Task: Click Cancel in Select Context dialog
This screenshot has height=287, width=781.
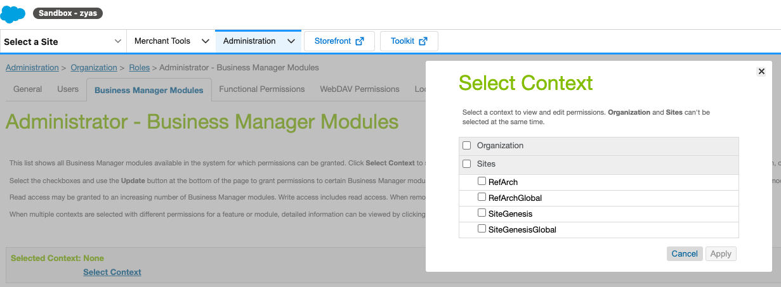Action: tap(685, 254)
